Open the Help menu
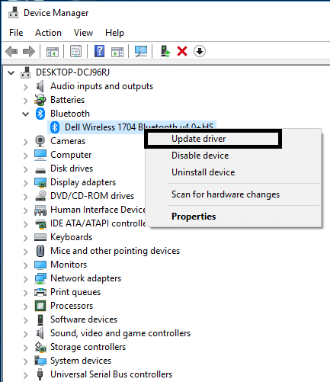This screenshot has height=382, width=330. point(114,33)
